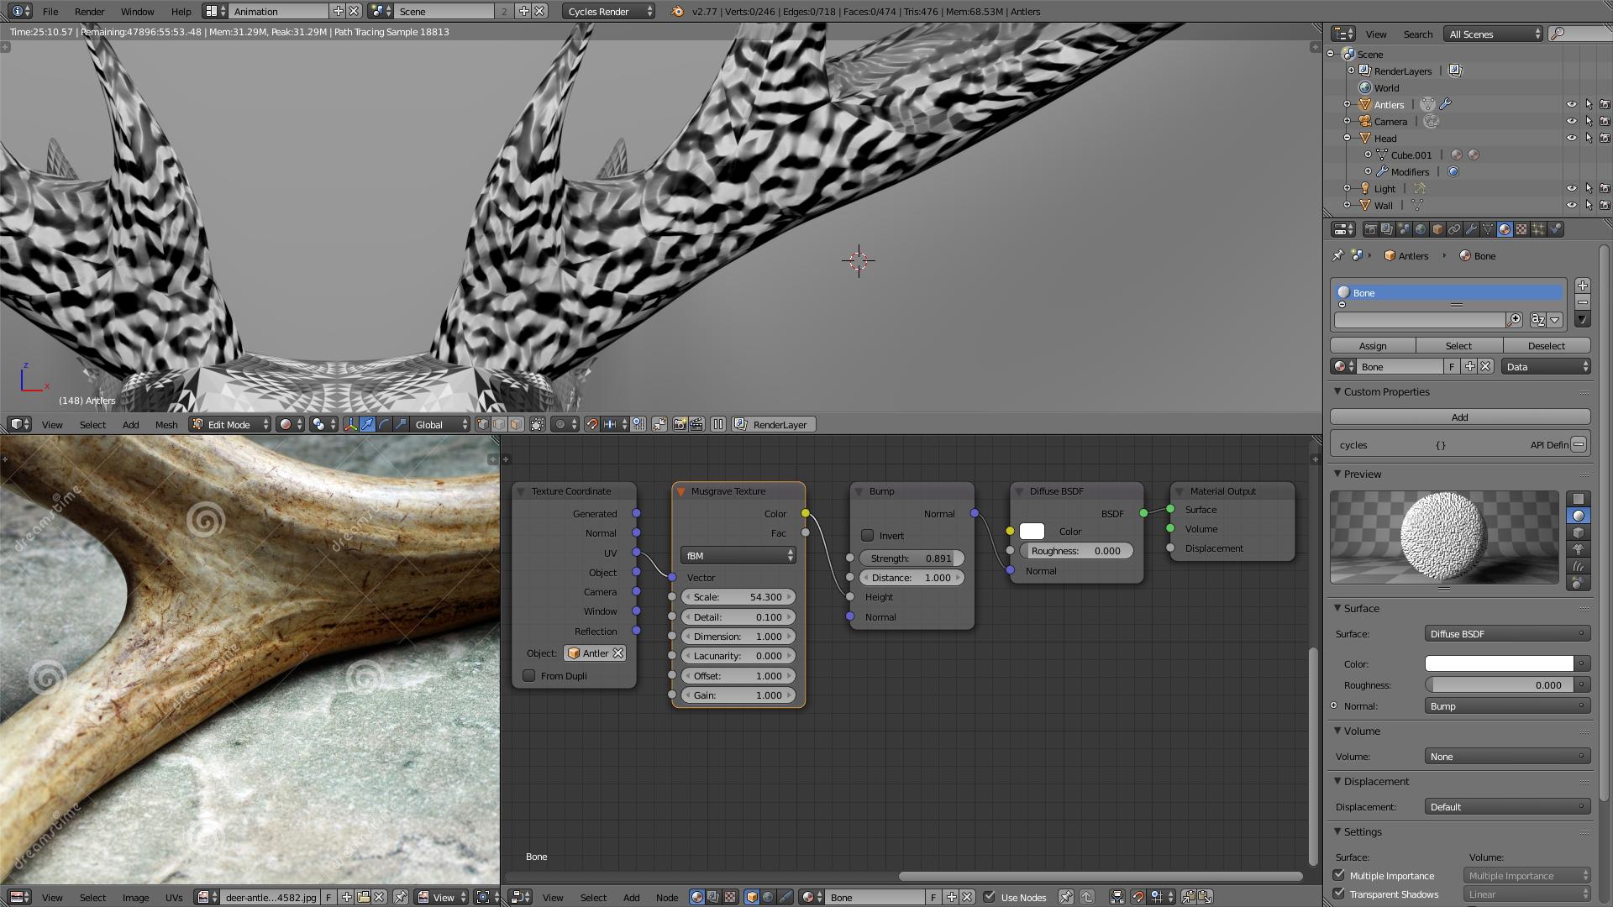
Task: Click Add under Custom Properties
Action: [1459, 417]
